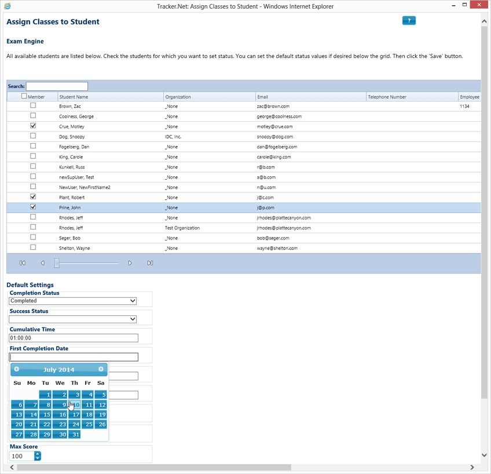The width and height of the screenshot is (491, 474).
Task: Click email 'snoopy@dog.com'
Action: (x=275, y=137)
